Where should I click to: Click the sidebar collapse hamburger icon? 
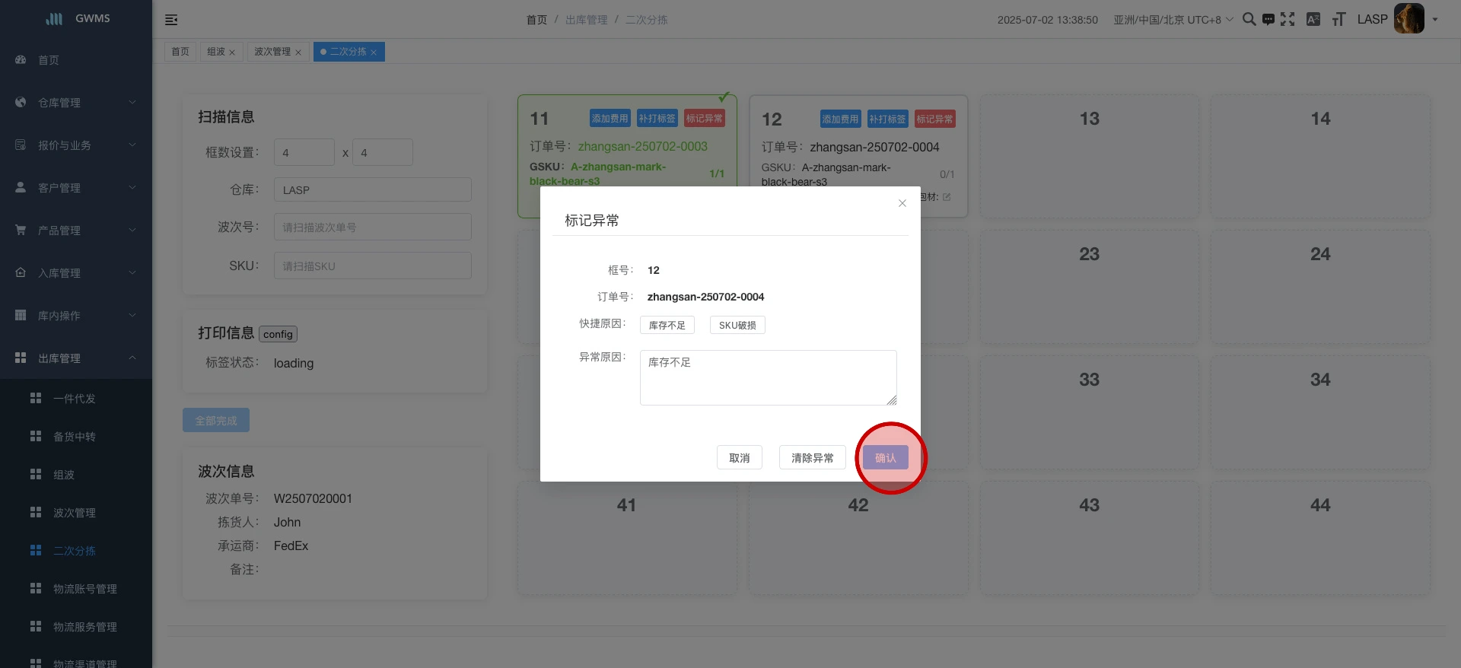click(171, 20)
